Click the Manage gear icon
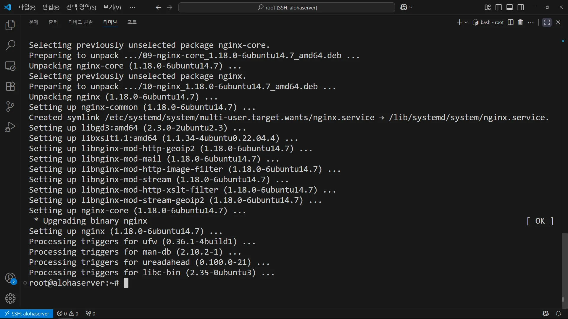Viewport: 568px width, 319px height. 10,299
